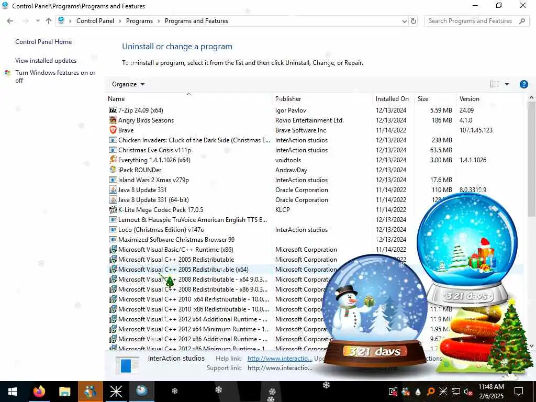The width and height of the screenshot is (536, 402).
Task: Click the voidtools publisher cell
Action: [x=288, y=160]
